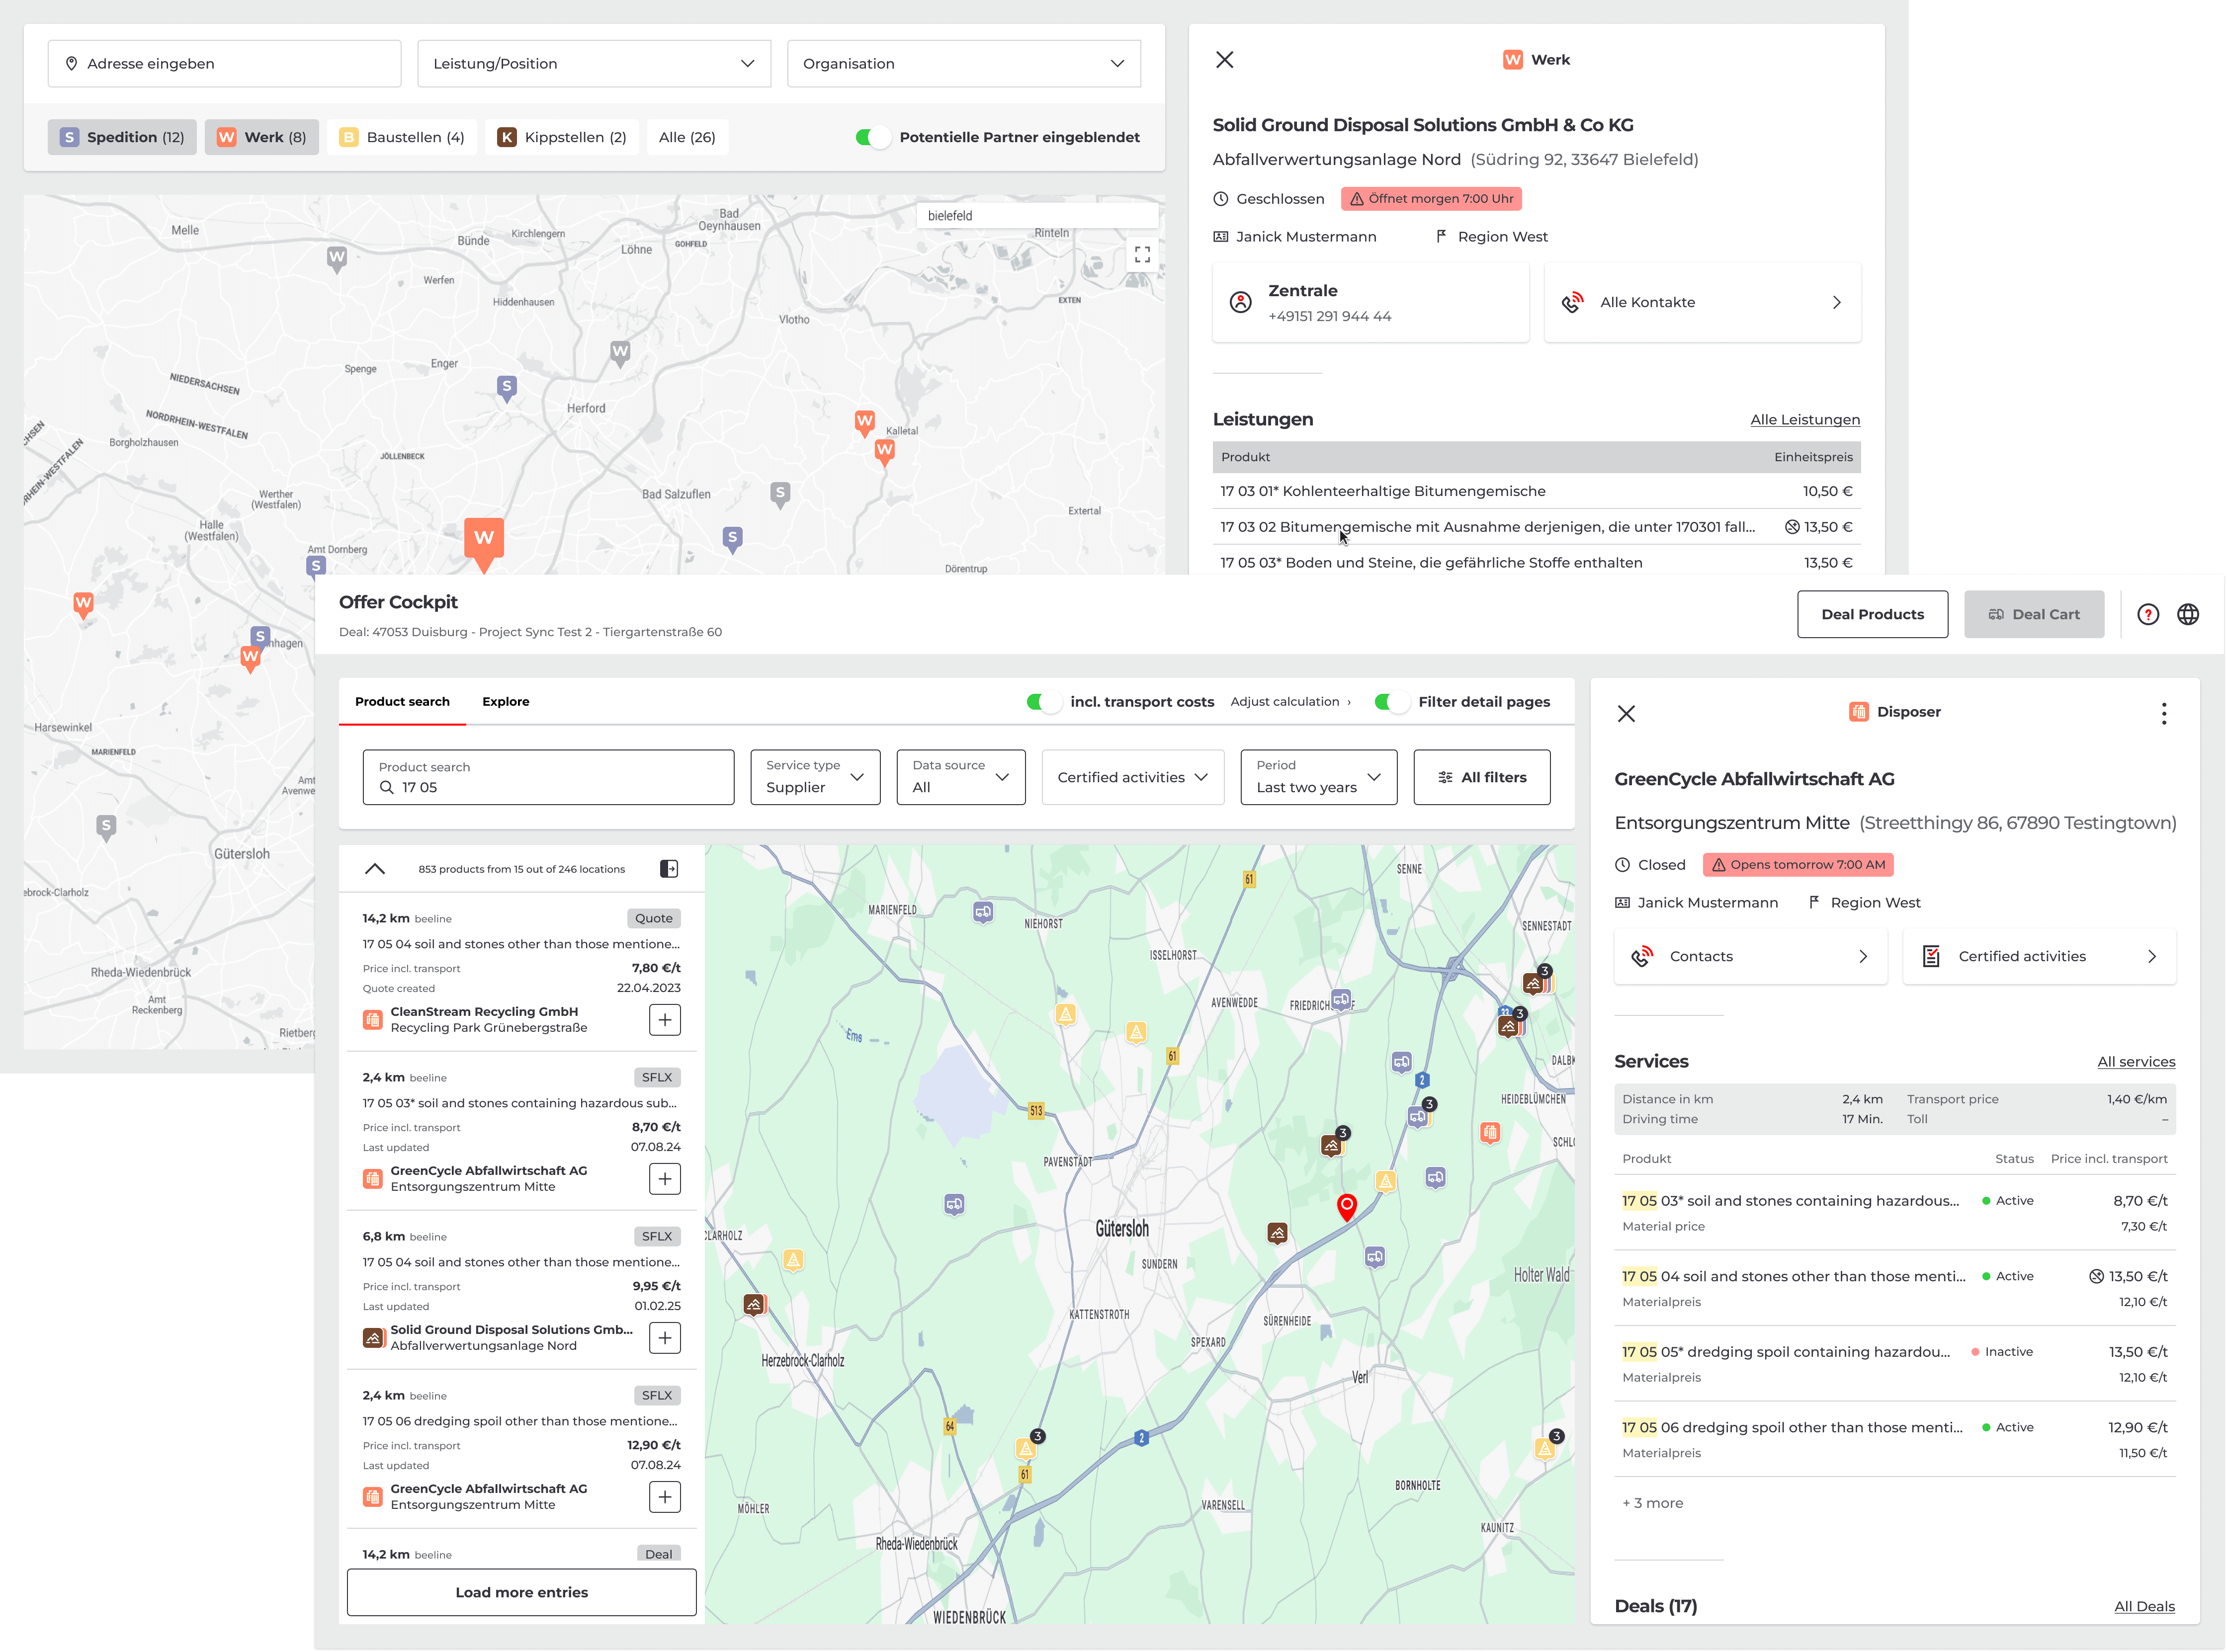Click the Load more entries button
Viewport: 2227px width, 1652px height.
point(521,1592)
